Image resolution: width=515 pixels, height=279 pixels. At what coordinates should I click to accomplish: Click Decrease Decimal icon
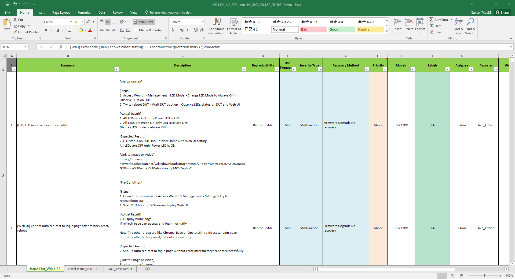[x=202, y=30]
